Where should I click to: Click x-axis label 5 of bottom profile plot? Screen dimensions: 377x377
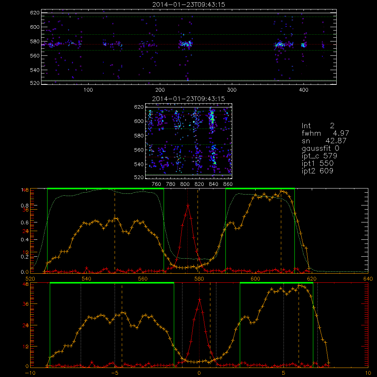coord(284,373)
